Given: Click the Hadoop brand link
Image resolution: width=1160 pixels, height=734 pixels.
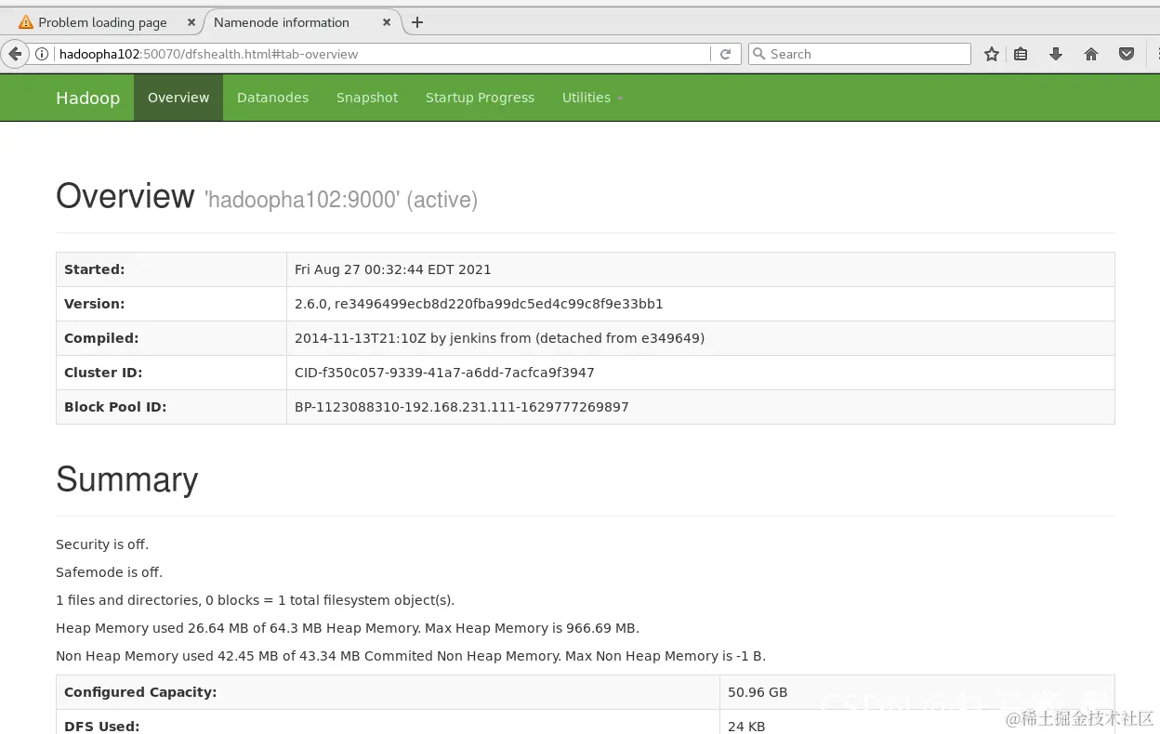Looking at the screenshot, I should point(87,98).
